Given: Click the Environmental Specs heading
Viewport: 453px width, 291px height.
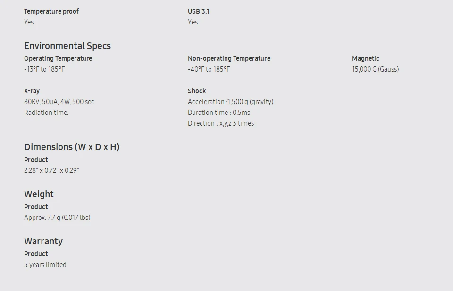Looking at the screenshot, I should click(67, 46).
